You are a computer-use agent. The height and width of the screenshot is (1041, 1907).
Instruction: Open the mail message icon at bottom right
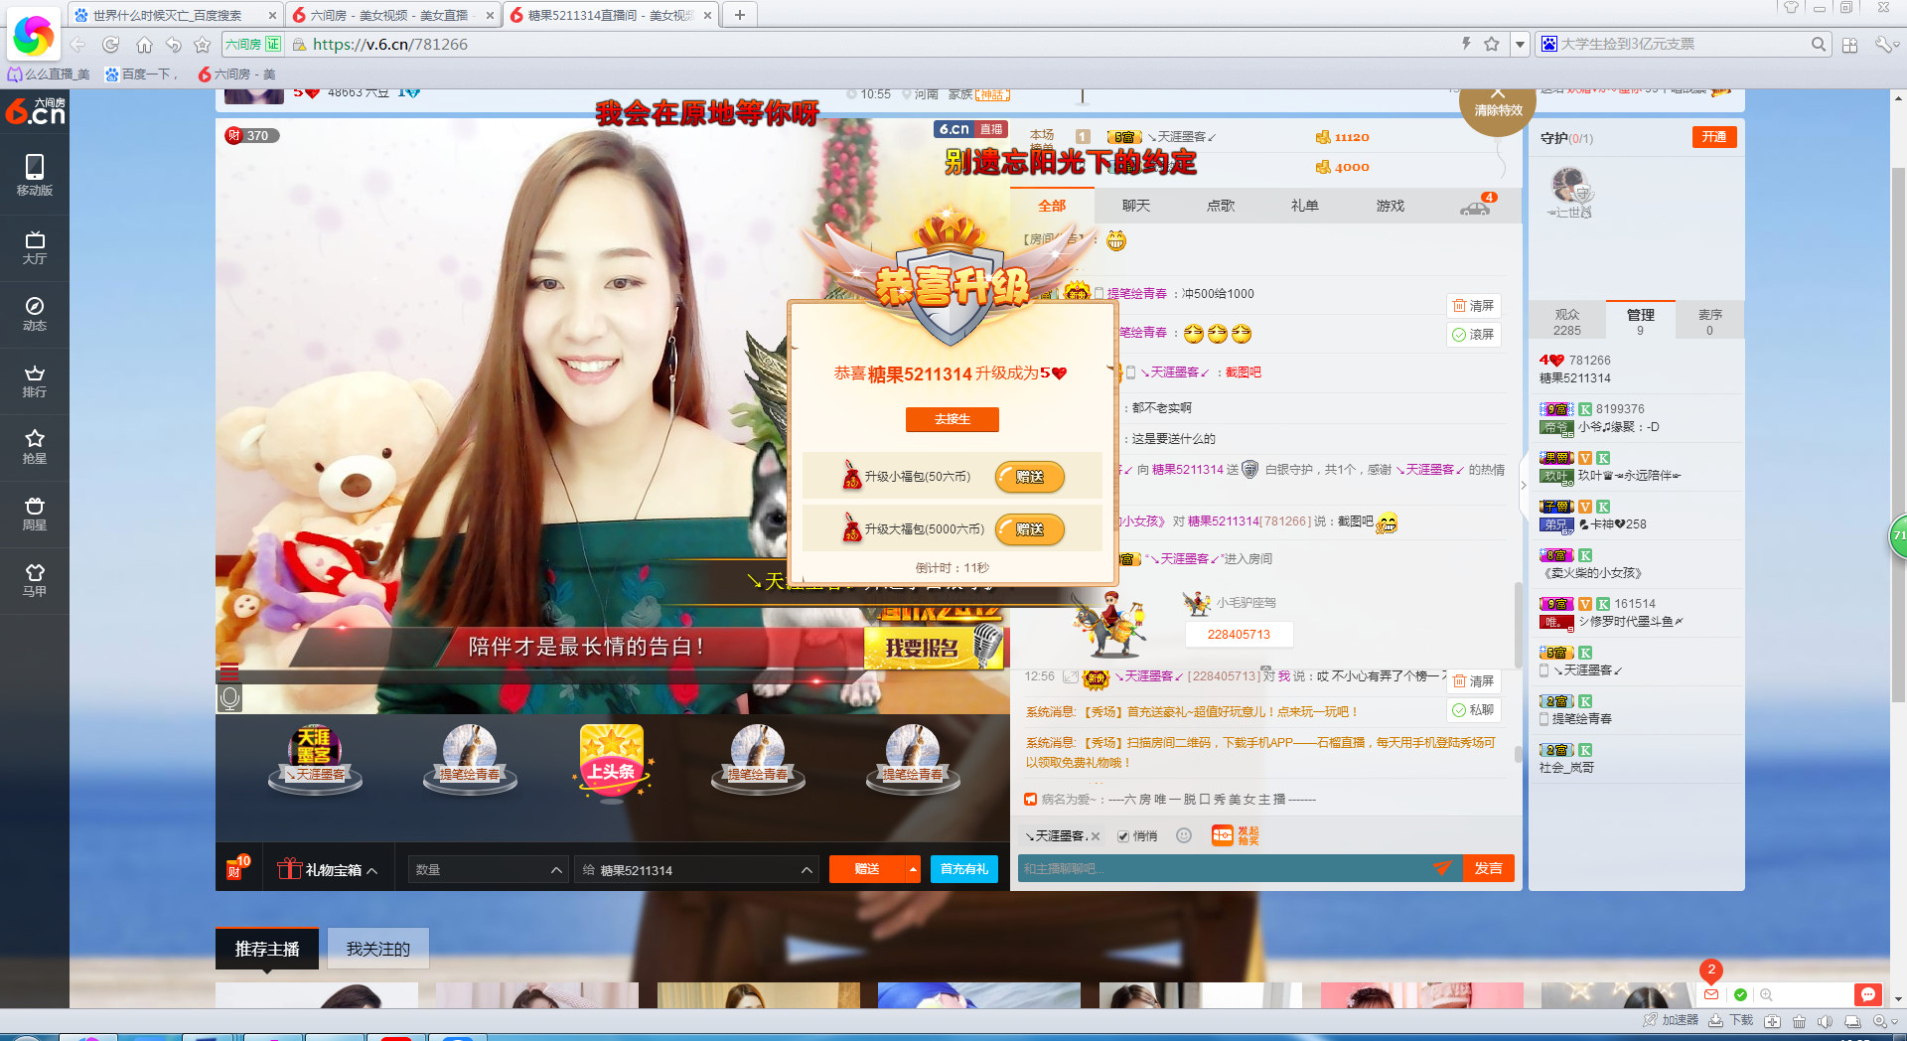click(1710, 994)
